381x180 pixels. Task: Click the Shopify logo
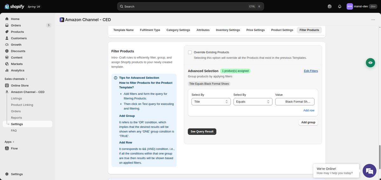point(14,6)
